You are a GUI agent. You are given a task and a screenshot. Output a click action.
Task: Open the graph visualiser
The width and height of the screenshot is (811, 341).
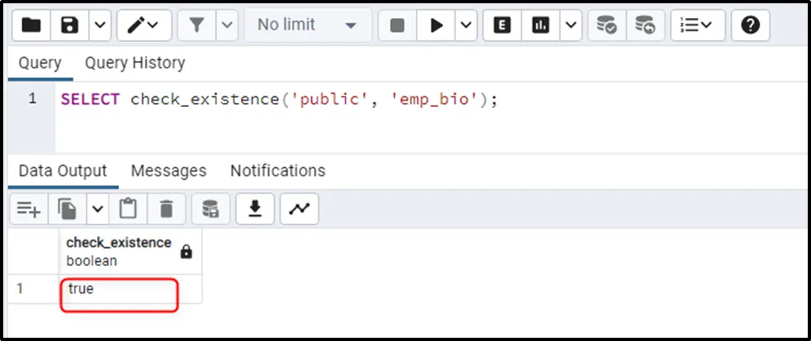click(299, 209)
